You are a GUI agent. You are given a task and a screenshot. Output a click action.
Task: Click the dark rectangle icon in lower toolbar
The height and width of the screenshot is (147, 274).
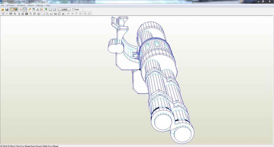26,14
